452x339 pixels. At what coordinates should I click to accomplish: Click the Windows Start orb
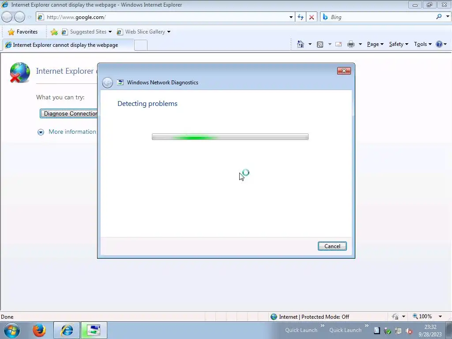(x=12, y=330)
